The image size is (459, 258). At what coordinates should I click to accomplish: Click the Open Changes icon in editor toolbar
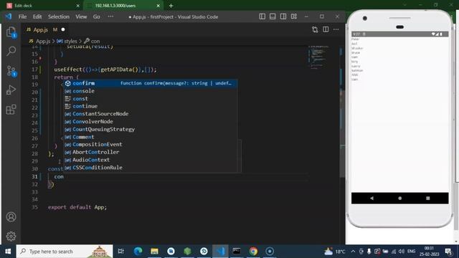[315, 29]
